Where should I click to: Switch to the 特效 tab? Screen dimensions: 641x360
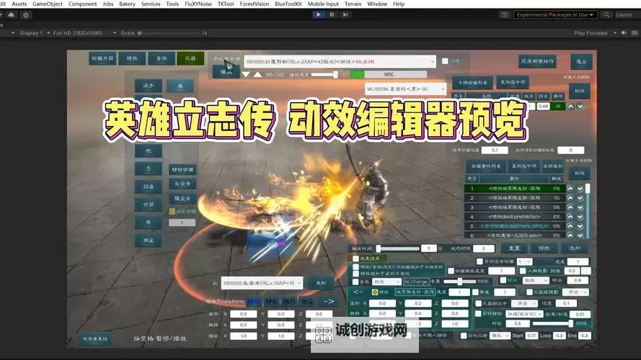coord(132,58)
